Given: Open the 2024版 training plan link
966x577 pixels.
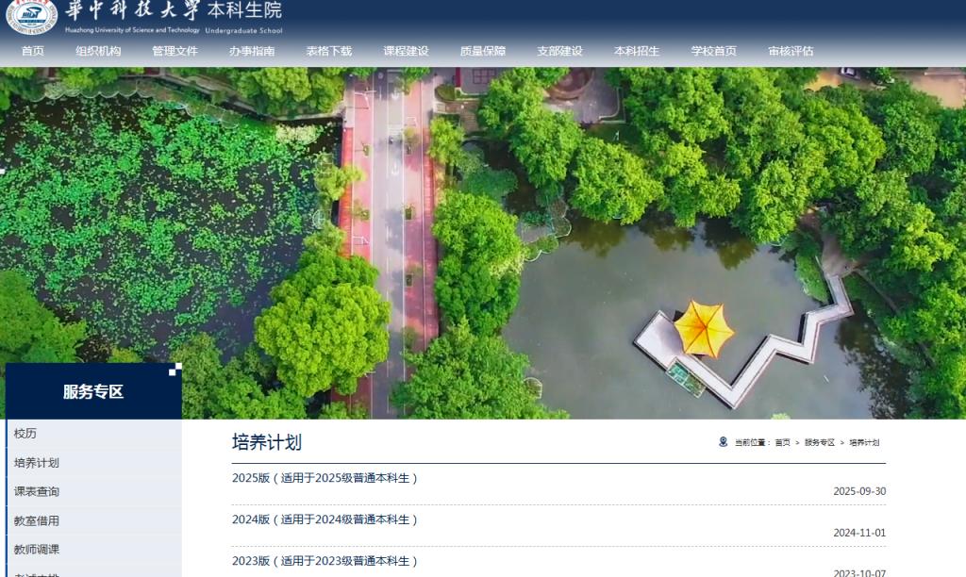Looking at the screenshot, I should pyautogui.click(x=325, y=519).
